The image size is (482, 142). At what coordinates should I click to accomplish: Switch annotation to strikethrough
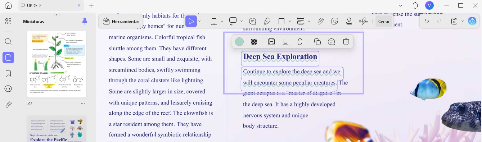[300, 42]
